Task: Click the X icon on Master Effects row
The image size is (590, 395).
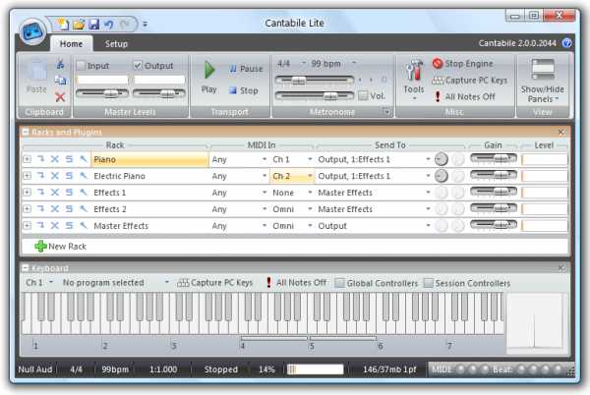Action: click(55, 225)
